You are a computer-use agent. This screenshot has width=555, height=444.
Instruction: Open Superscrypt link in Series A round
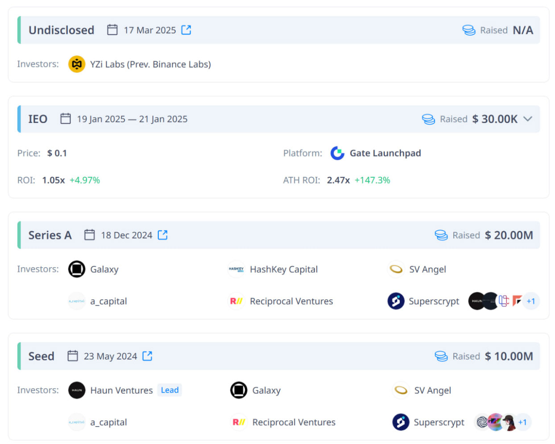[434, 301]
